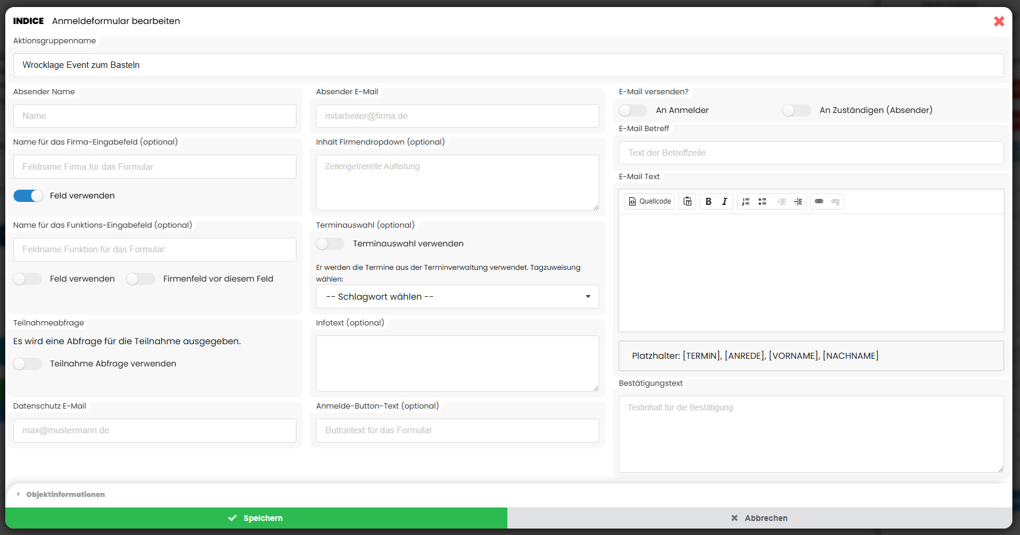Screen dimensions: 1020x535
Task: Insert a link using the link icon
Action: pyautogui.click(x=819, y=201)
